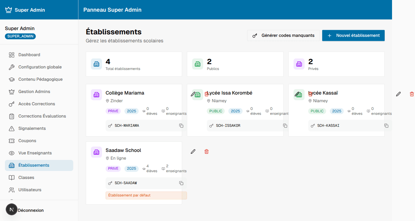Click the key icon next to SCH-SAADAW

coord(110,183)
